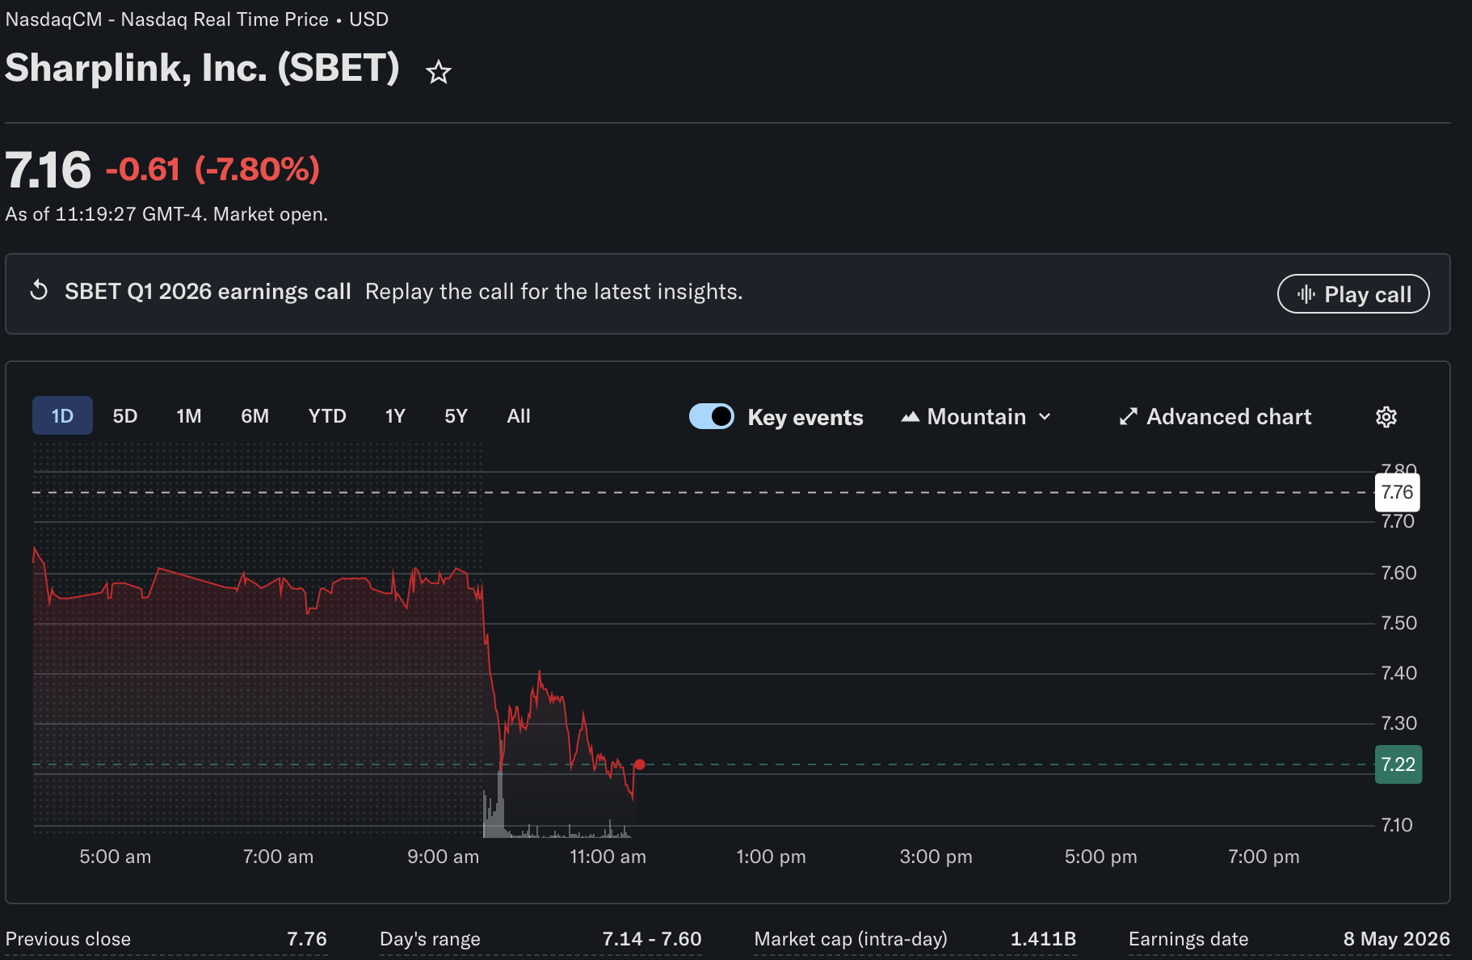Click the Earnings date label

coord(1188,939)
